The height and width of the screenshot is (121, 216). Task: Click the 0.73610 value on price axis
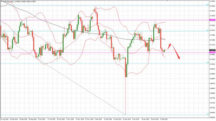point(212,11)
